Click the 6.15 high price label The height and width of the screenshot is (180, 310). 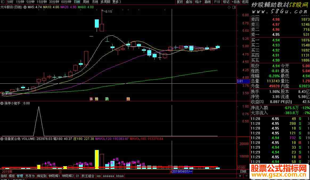tap(109, 12)
